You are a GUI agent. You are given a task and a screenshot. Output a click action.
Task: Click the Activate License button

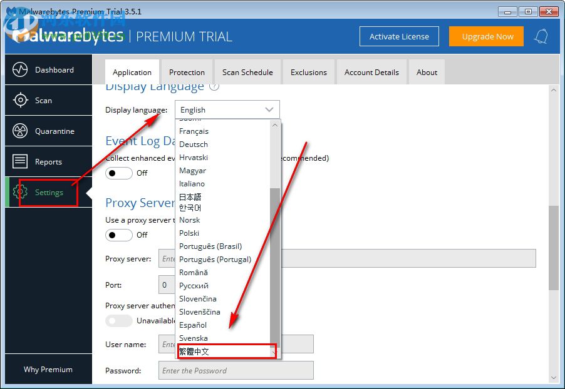399,36
